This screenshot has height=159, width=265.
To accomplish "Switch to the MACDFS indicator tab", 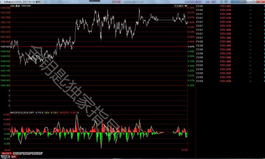I will click(x=7, y=154).
